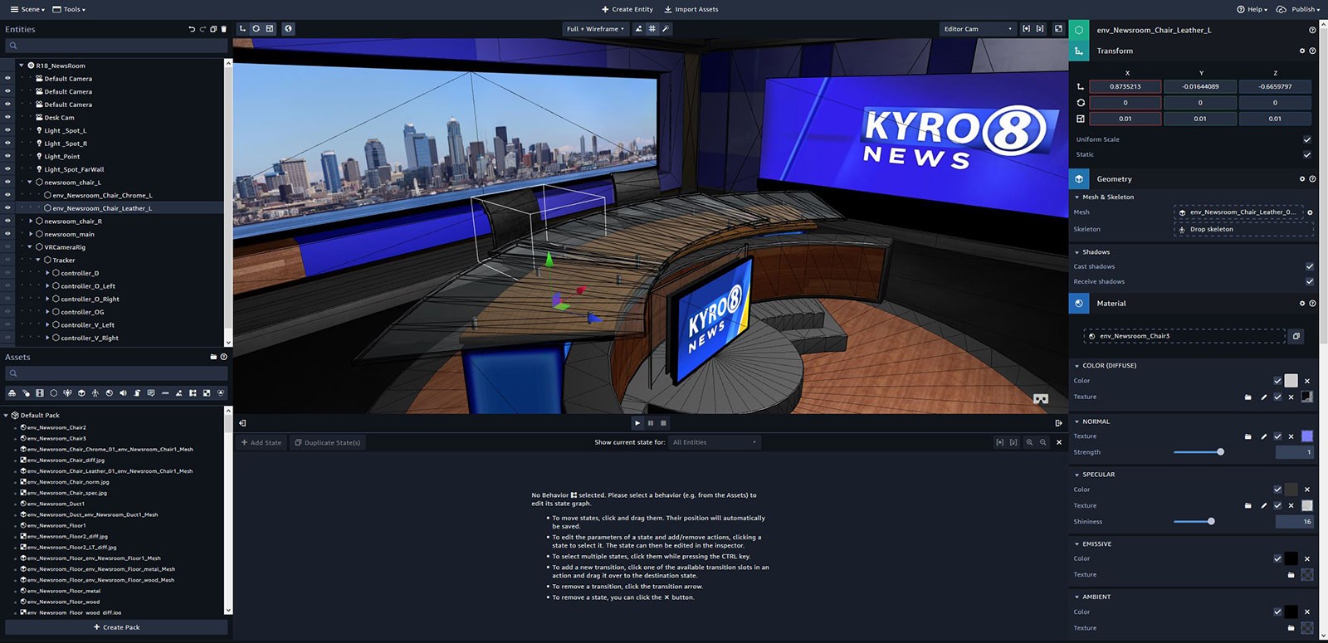
Task: Click the redo icon in Entities panel
Action: 203,29
